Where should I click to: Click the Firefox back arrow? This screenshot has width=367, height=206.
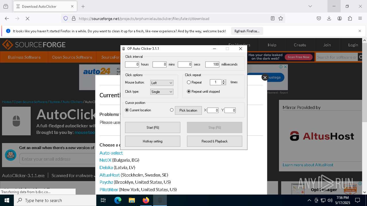(7, 18)
